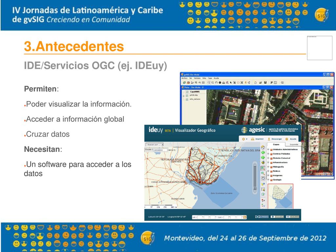Image resolution: width=336 pixels, height=252 pixels.
Task: Click the gvSIG logo in the top banner
Action: pos(322,15)
